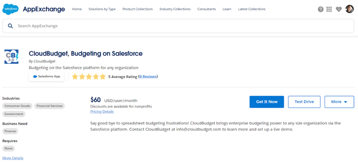Start a Test Drive
This screenshot has width=358, height=163.
click(304, 102)
